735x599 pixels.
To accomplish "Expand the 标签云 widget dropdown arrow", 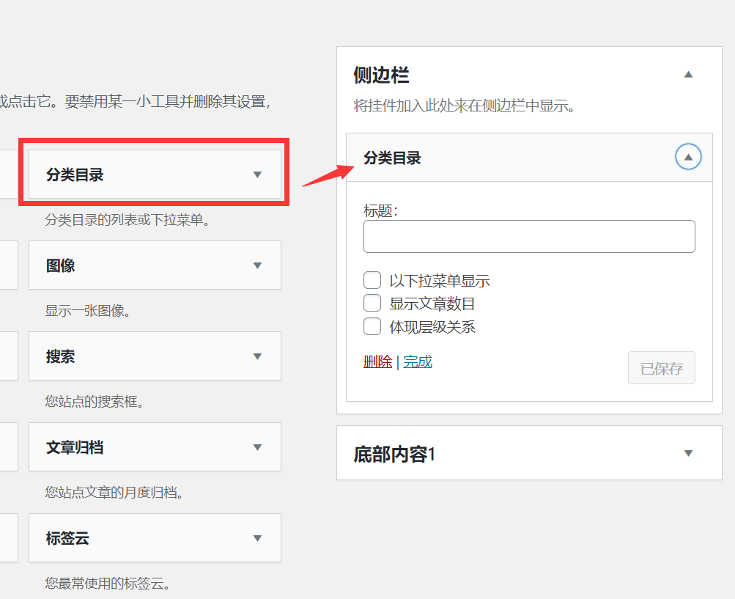I will [x=257, y=538].
